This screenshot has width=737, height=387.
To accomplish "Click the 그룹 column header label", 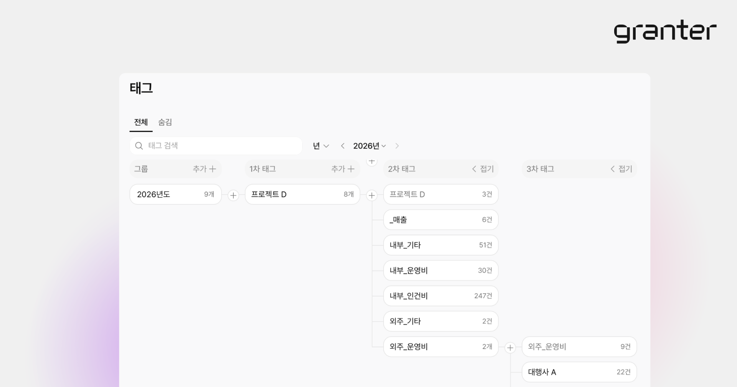I will click(141, 169).
